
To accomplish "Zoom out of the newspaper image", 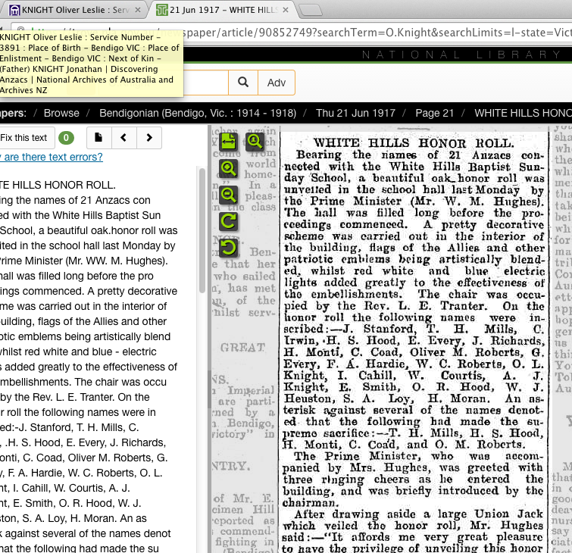I will (x=228, y=195).
